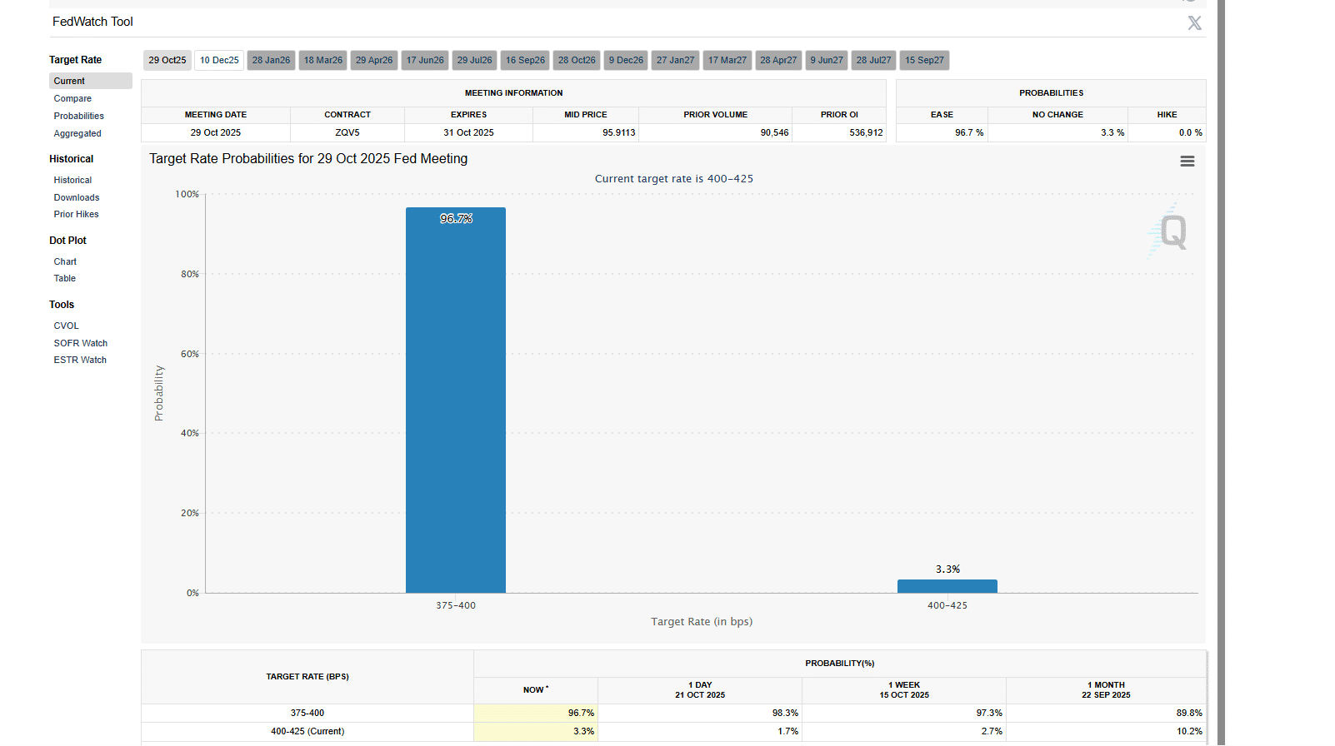Image resolution: width=1335 pixels, height=746 pixels.
Task: Choose the 29 Oct25 meeting tab
Action: [x=167, y=61]
